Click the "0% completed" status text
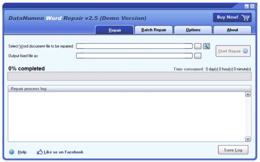This screenshot has width=260, height=162. [x=26, y=69]
